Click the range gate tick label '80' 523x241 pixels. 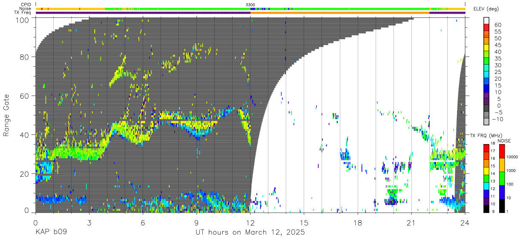coord(25,57)
